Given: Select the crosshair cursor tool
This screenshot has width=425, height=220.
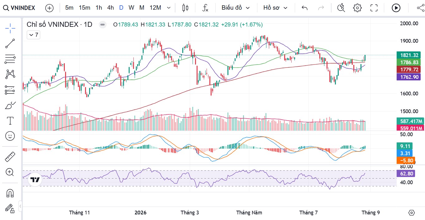Looking at the screenshot, I should point(10,28).
